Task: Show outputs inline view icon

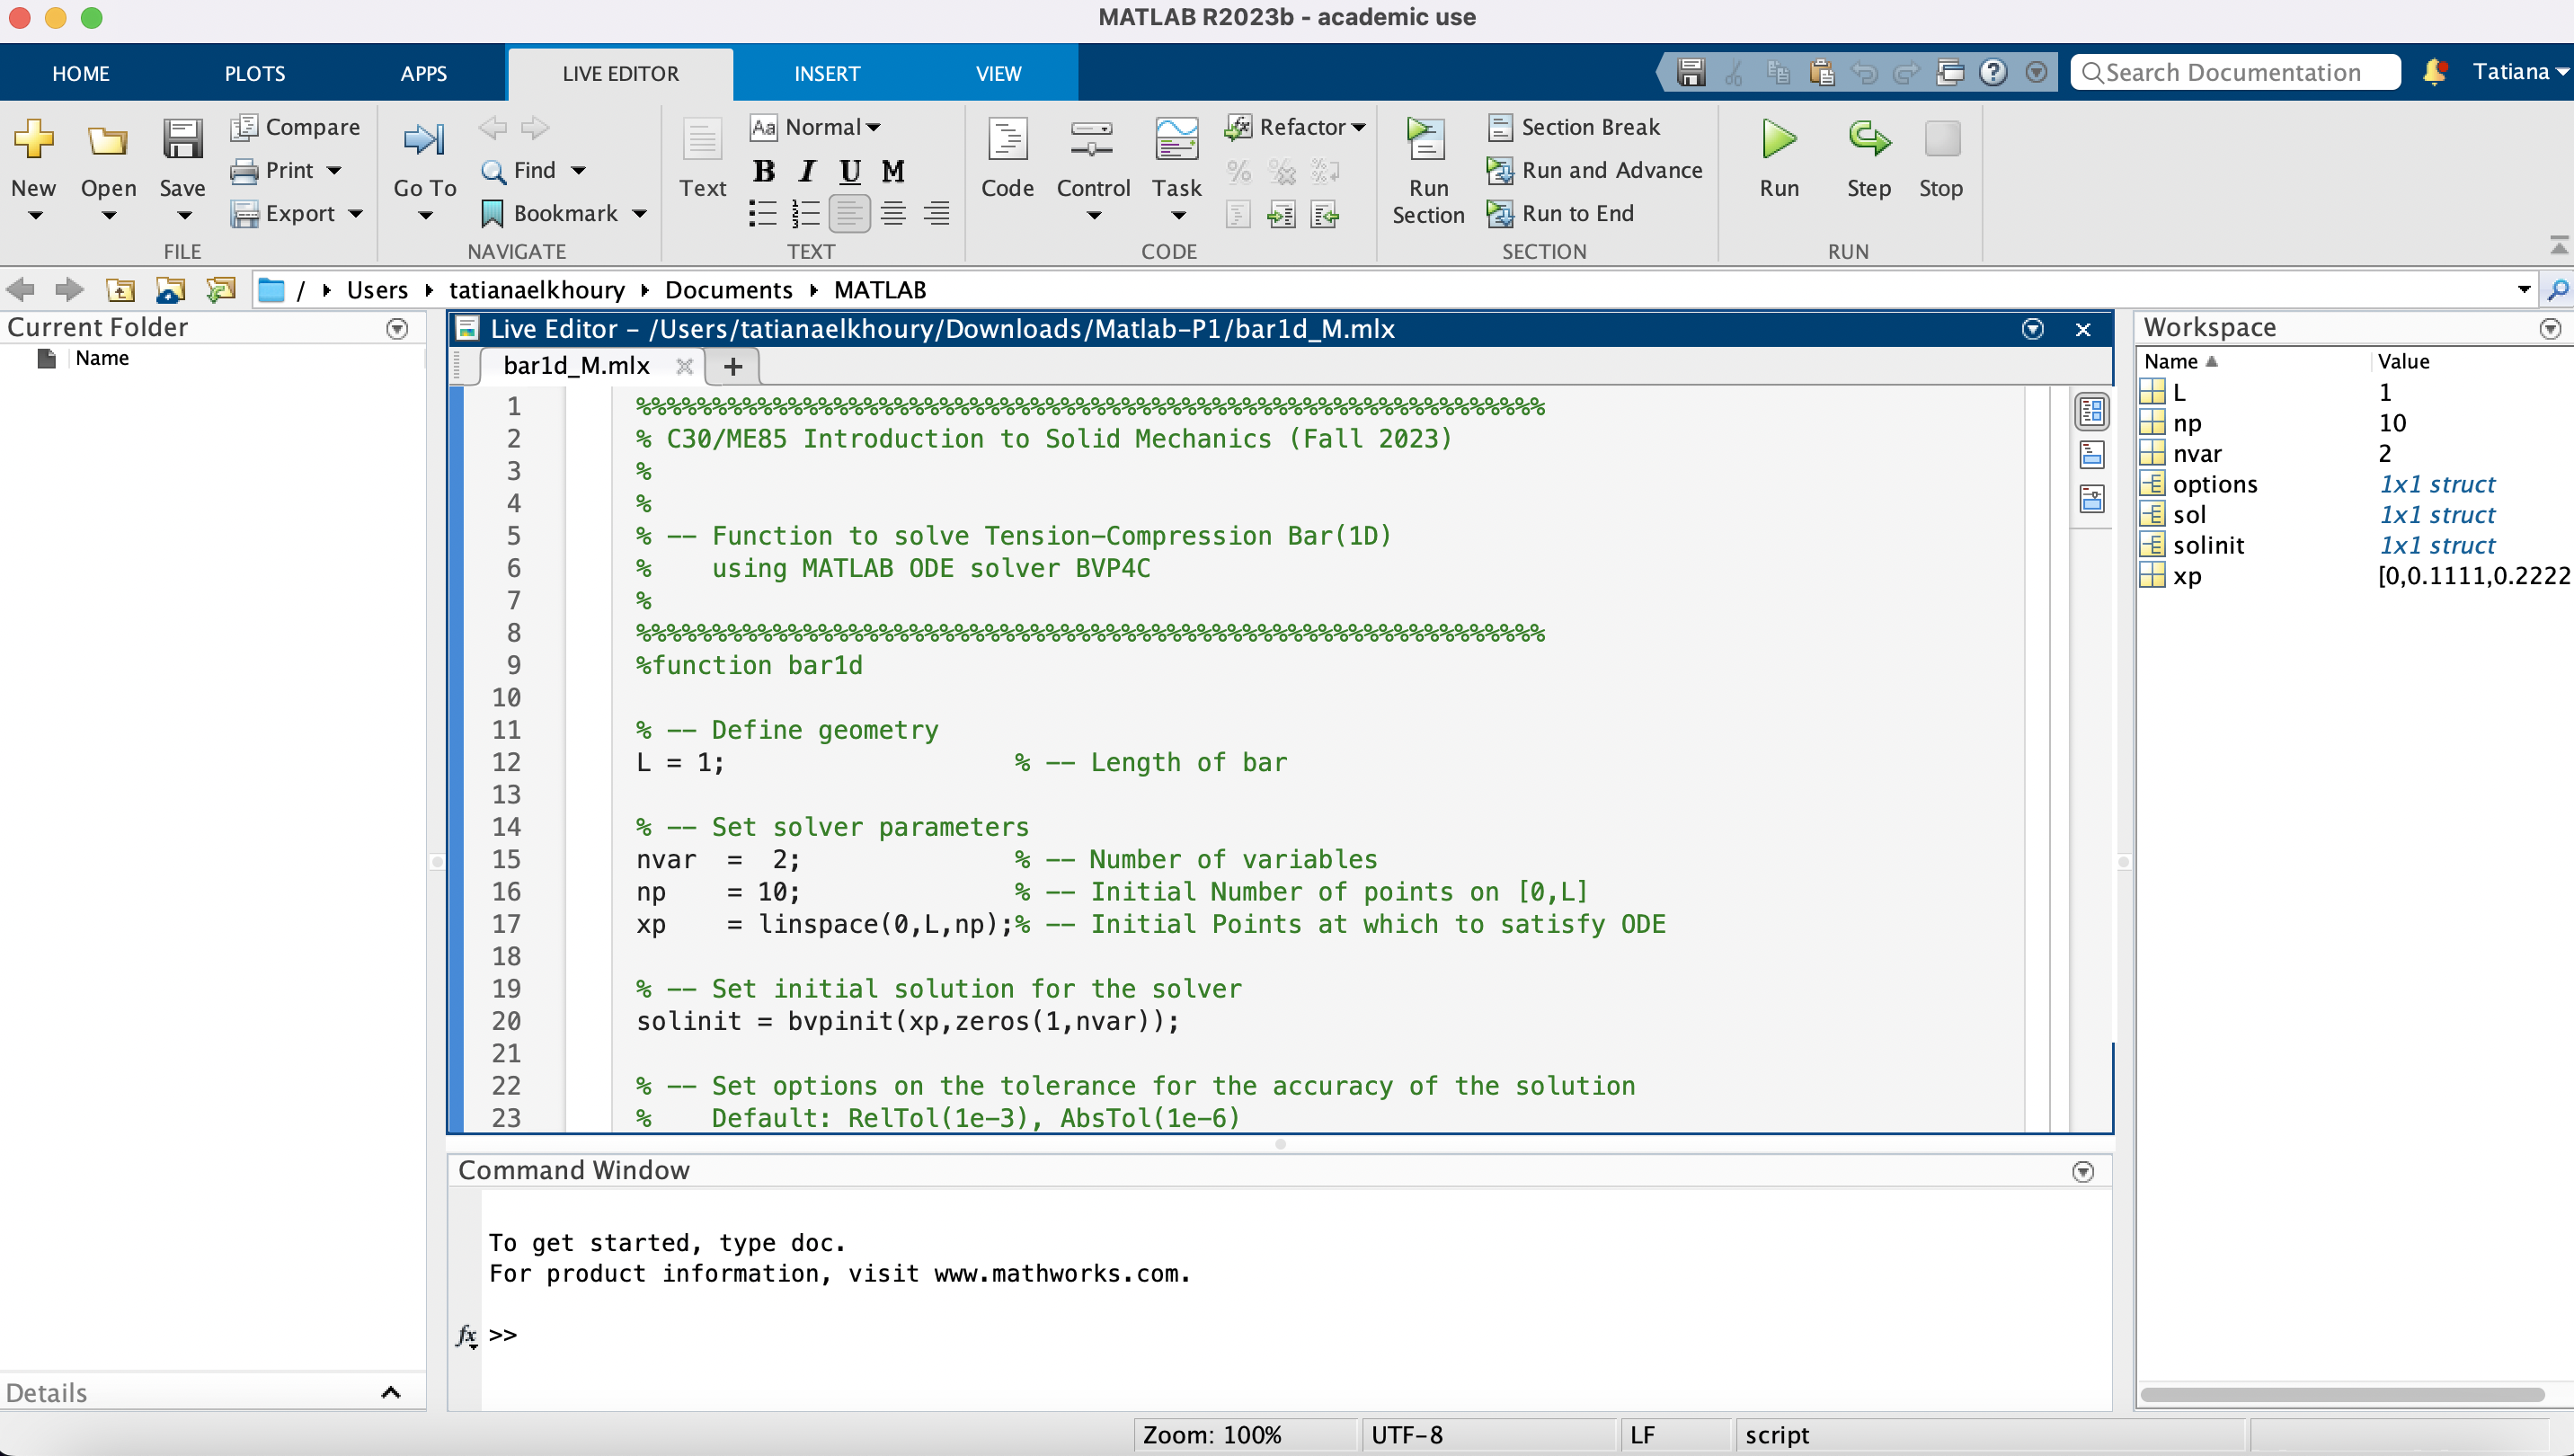Action: (x=2091, y=455)
